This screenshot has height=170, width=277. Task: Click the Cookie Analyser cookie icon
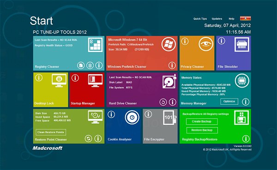point(132,117)
